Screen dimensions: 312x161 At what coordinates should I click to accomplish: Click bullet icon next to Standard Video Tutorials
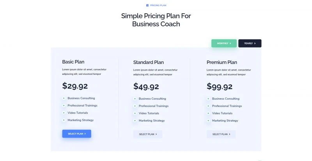coord(135,113)
